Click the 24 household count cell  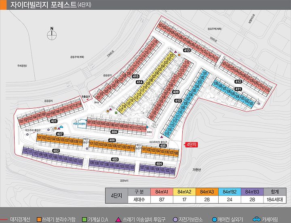[230, 200]
